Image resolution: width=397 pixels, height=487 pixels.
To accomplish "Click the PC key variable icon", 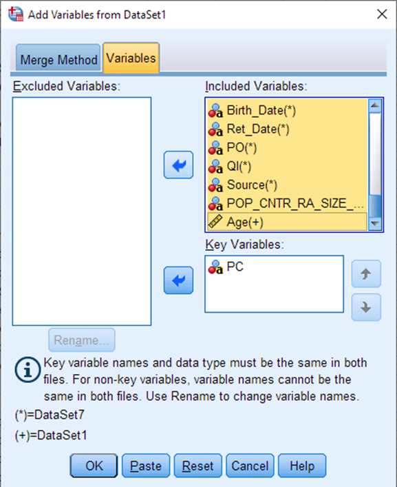I will click(215, 267).
